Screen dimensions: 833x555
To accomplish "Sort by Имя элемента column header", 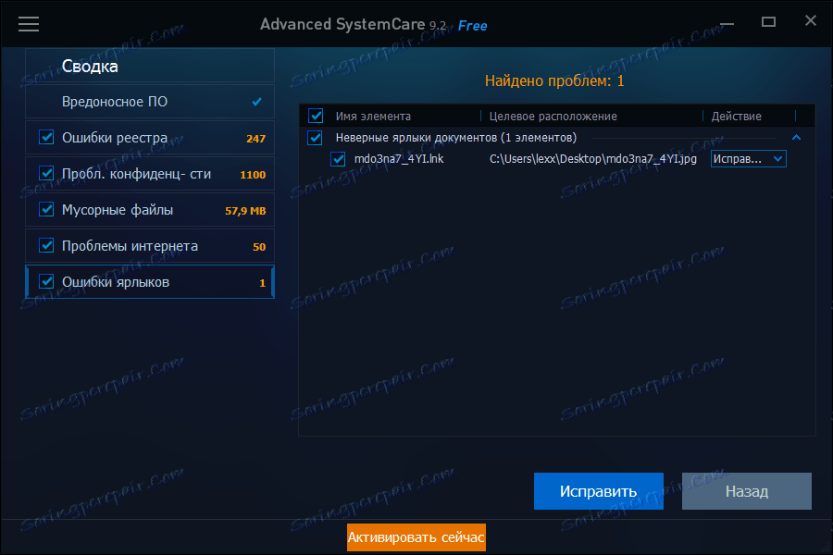I will pyautogui.click(x=373, y=117).
